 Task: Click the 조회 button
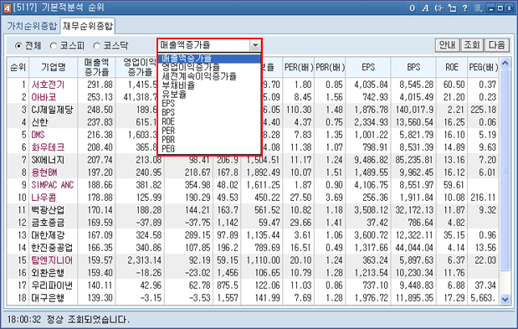[472, 45]
